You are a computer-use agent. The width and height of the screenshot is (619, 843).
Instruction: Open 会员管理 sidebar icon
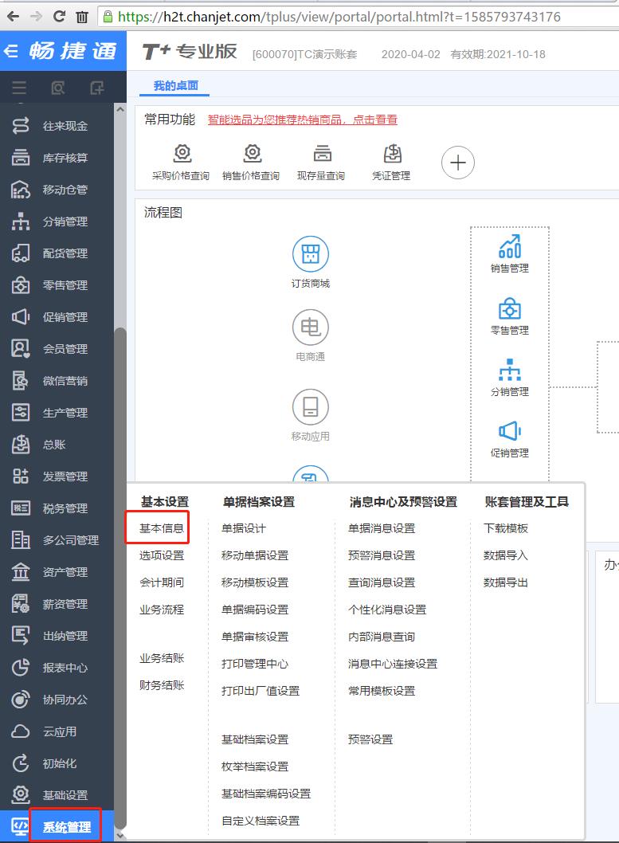click(21, 349)
